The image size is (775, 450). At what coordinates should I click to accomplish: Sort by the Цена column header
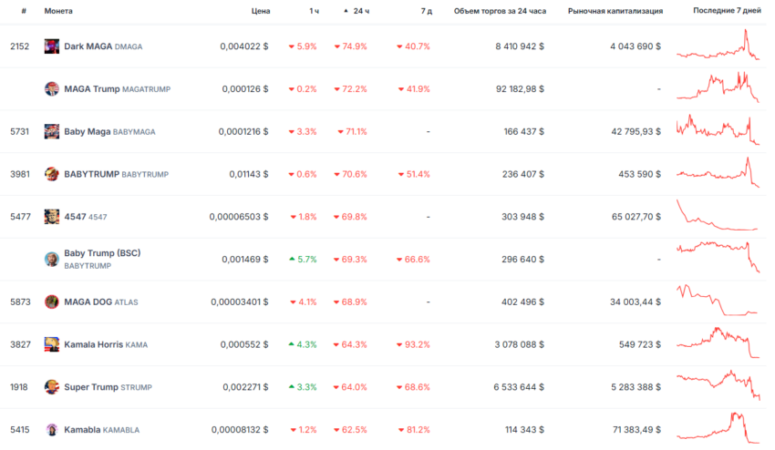pos(261,11)
